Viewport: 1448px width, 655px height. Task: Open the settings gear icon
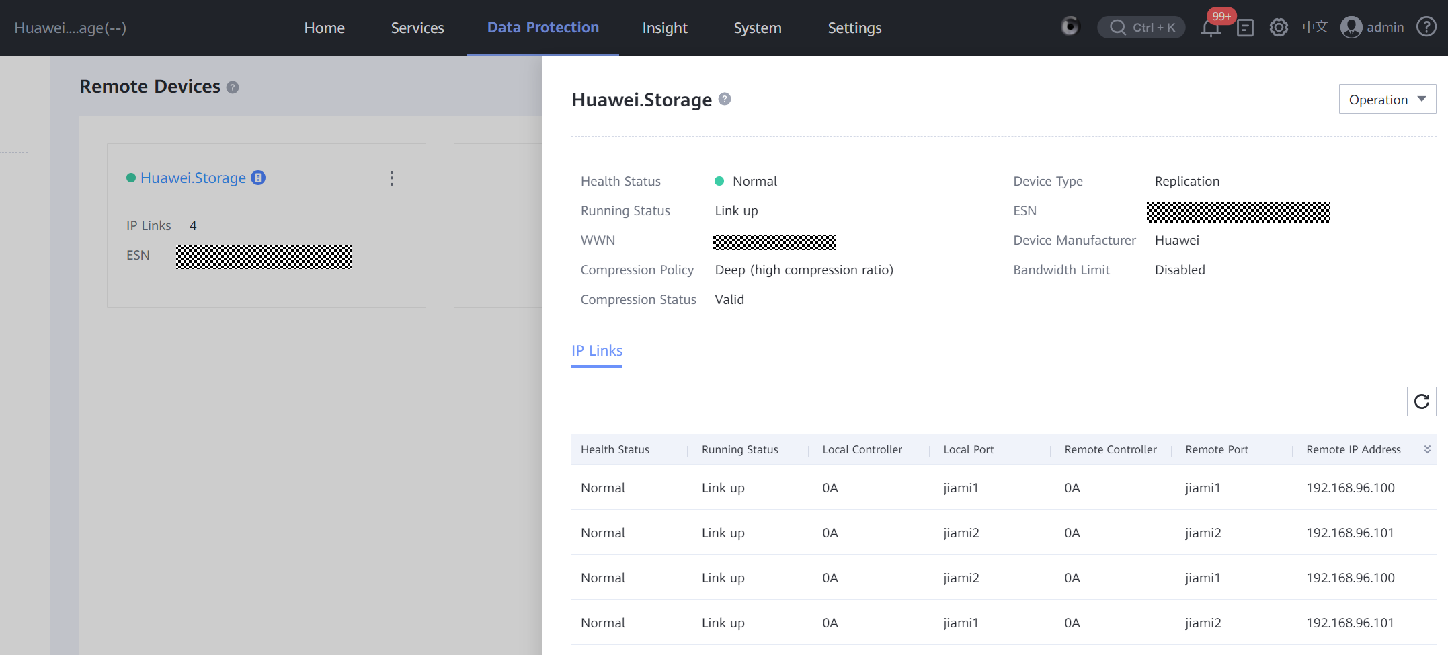point(1279,28)
